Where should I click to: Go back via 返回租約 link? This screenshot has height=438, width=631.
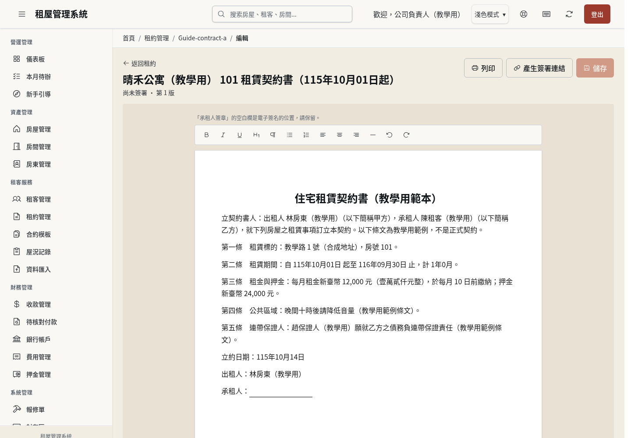[139, 64]
